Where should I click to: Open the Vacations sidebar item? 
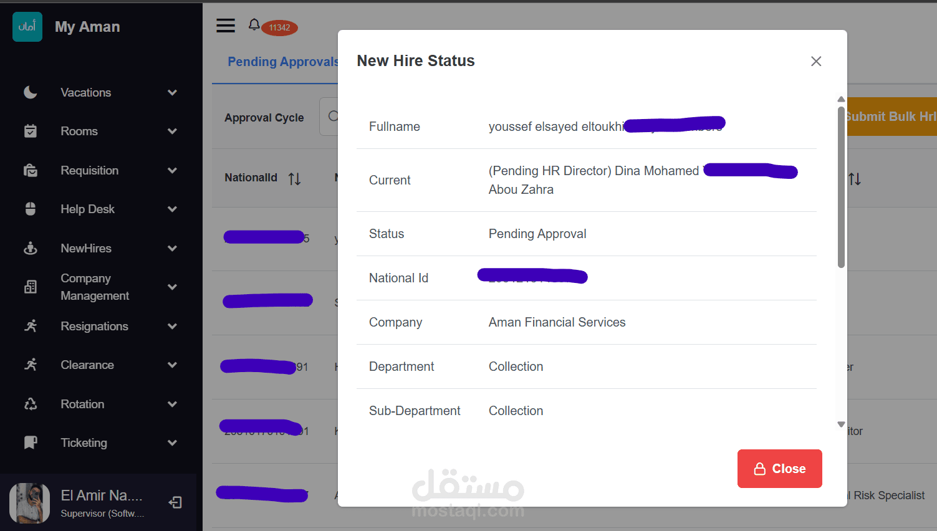click(x=86, y=92)
